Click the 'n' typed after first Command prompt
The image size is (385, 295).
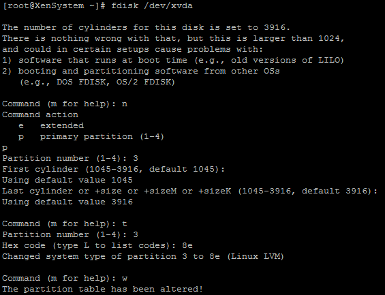point(125,104)
